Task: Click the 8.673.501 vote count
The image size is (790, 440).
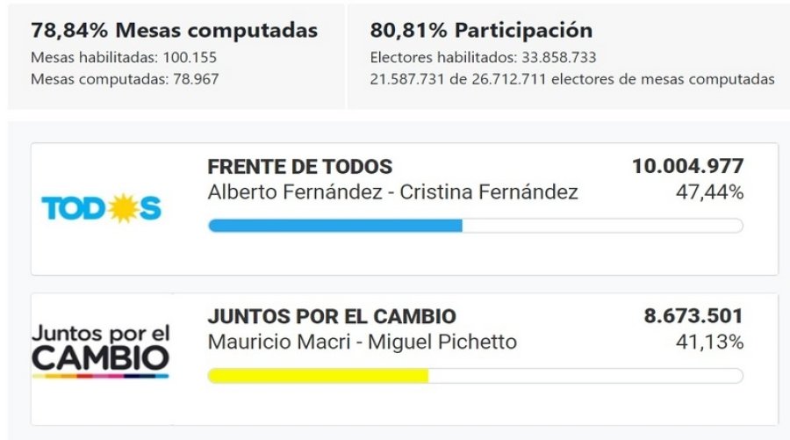Action: (693, 316)
